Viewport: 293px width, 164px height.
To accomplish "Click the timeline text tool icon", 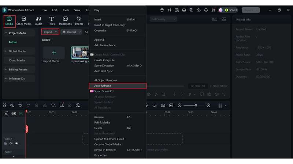I will [x=53, y=105].
